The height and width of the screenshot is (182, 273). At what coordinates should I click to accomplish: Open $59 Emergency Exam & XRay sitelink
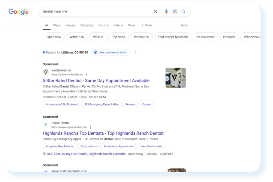tap(102, 105)
